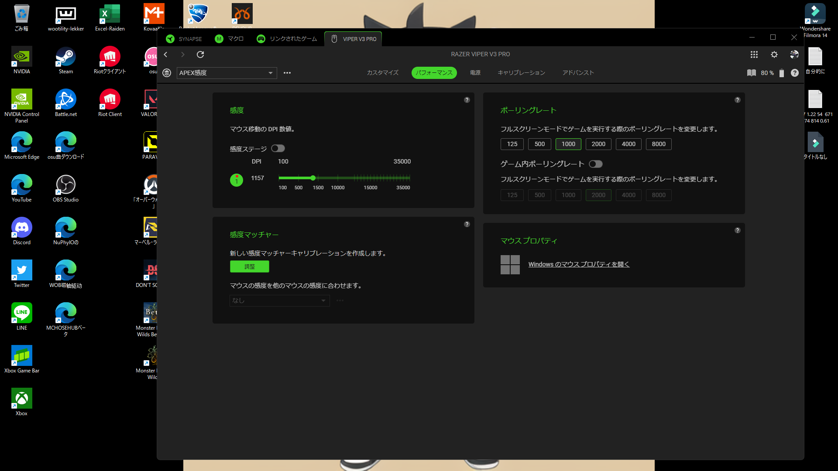Select in-game polling rate 8000
This screenshot has height=471, width=838.
pyautogui.click(x=659, y=195)
